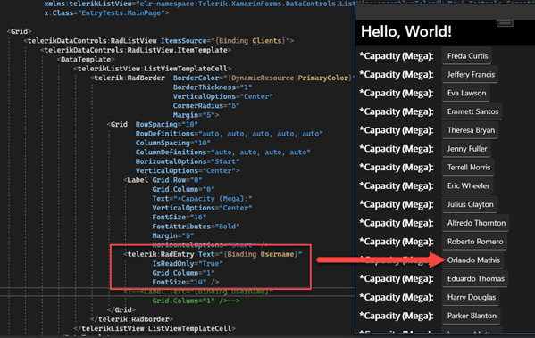535x338 pixels.
Task: Select the Freda Curtis entry field
Action: (467, 56)
